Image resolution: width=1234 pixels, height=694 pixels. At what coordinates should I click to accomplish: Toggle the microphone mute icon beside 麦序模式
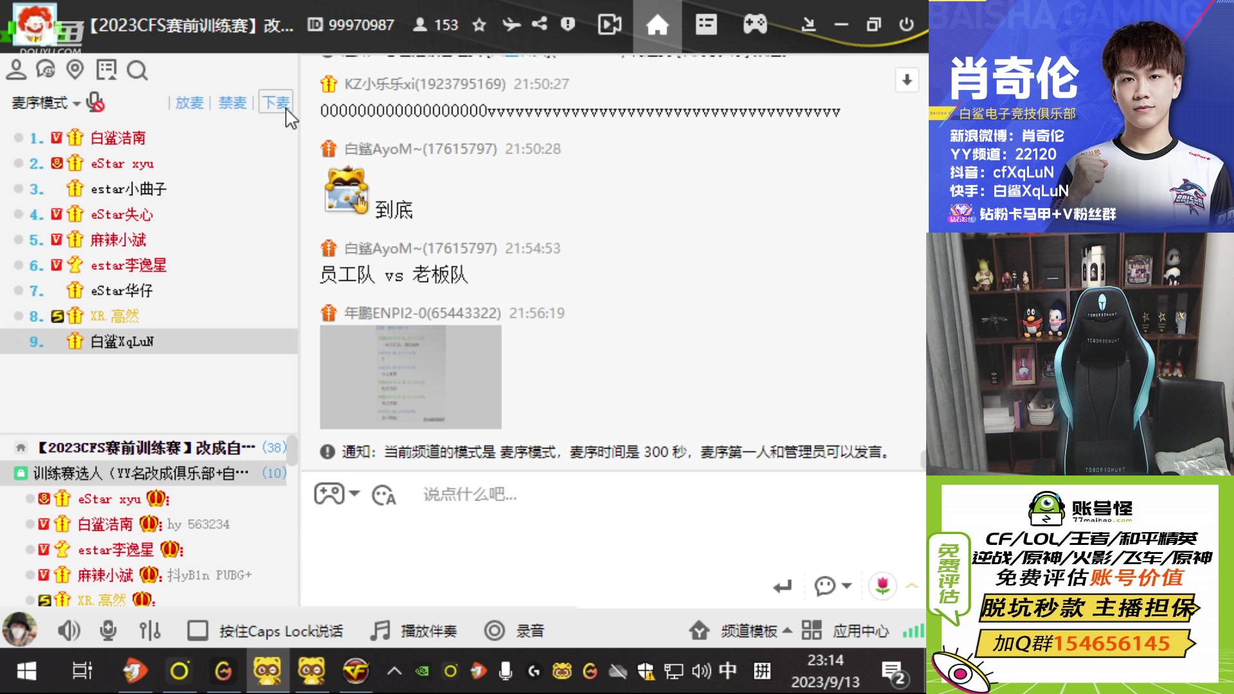point(95,102)
